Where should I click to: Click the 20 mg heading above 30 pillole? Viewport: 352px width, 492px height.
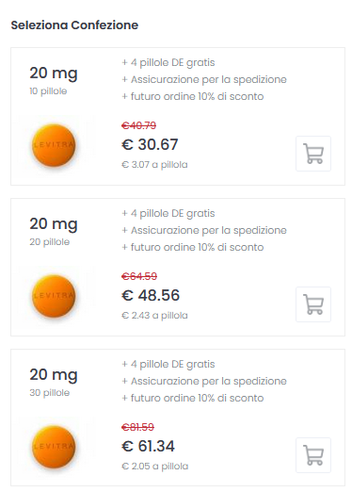(54, 375)
